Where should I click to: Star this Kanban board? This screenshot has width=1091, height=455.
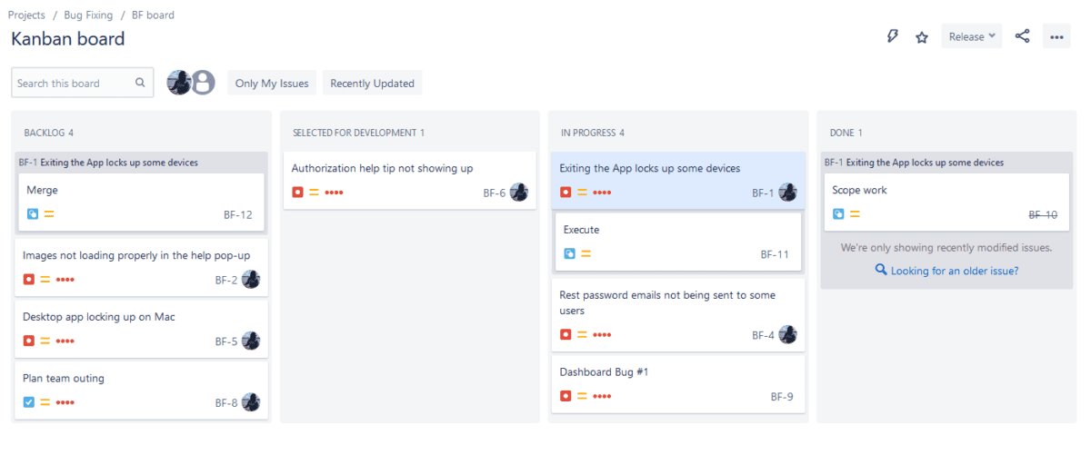click(x=922, y=37)
